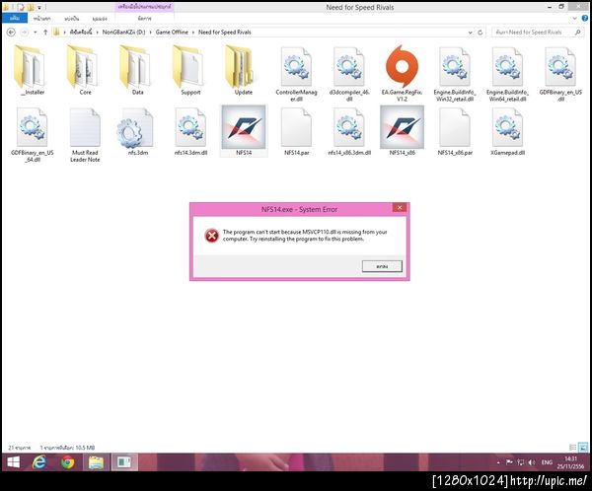
Task: Open the Windows Start button
Action: 13,462
